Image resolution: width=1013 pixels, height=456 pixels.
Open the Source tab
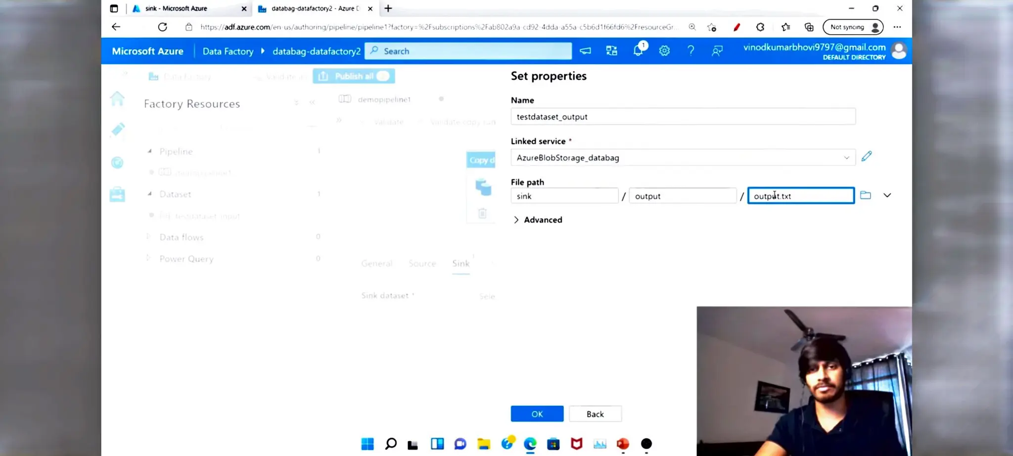pos(422,264)
